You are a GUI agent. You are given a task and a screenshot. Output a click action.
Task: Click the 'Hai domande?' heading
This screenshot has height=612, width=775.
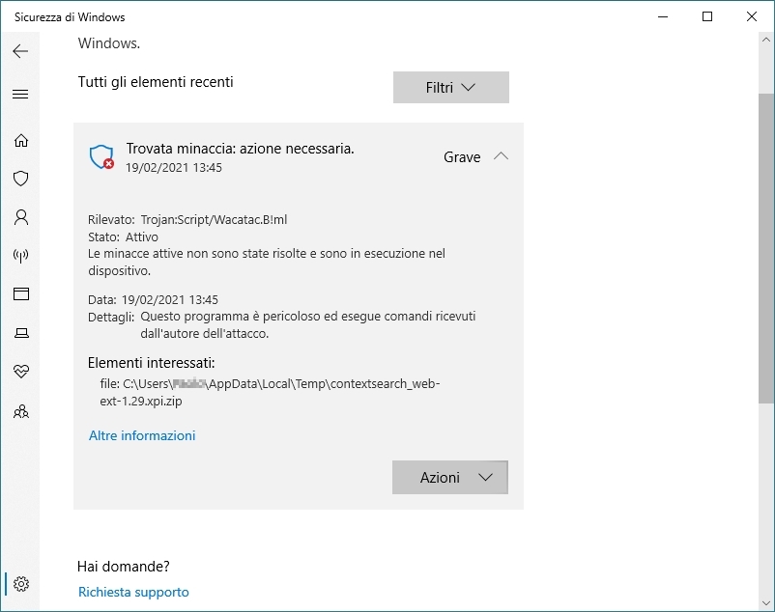pos(124,566)
